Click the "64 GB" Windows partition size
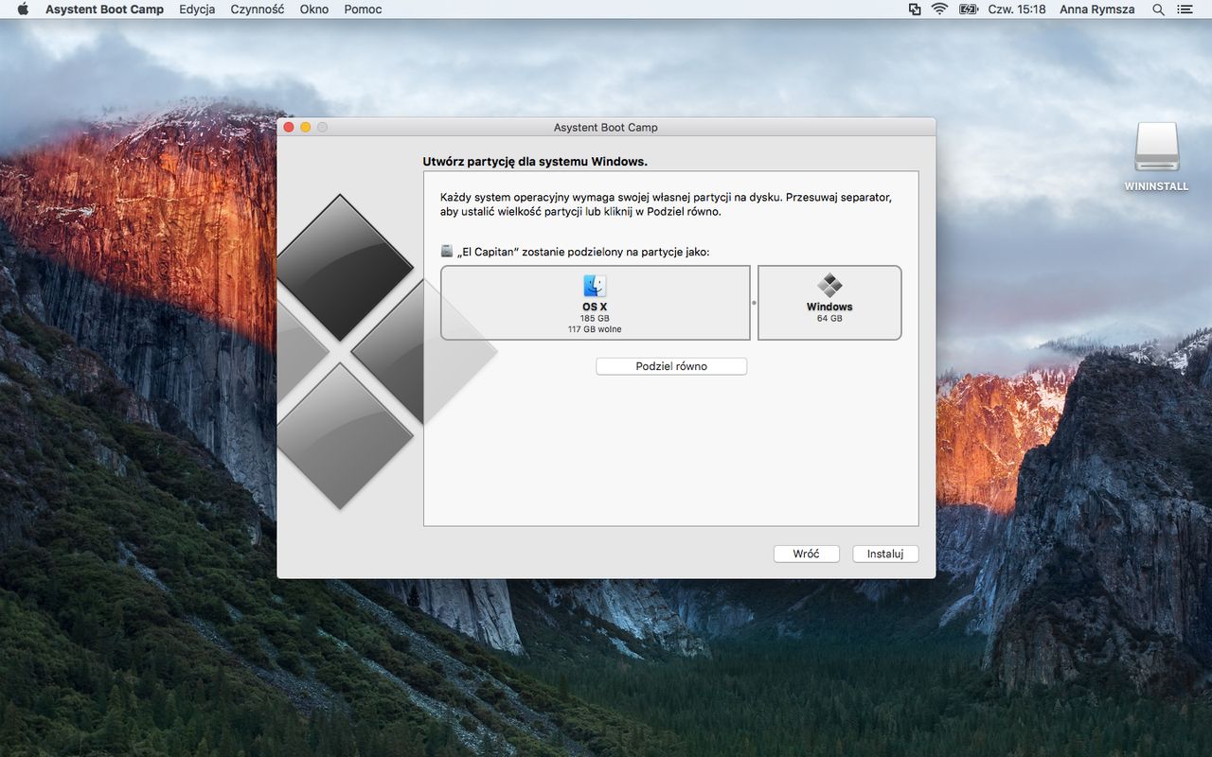The width and height of the screenshot is (1212, 757). [829, 319]
